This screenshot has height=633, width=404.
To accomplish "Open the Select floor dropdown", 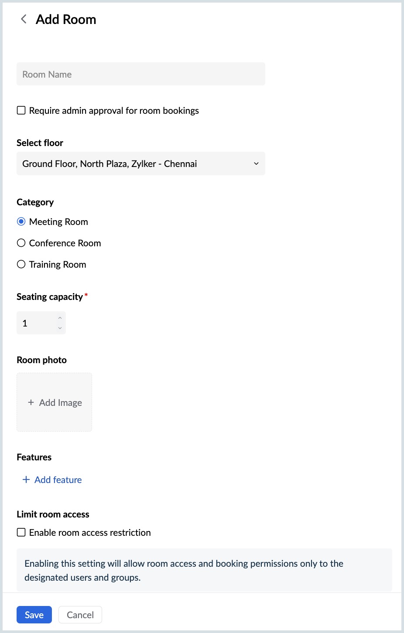I will pos(140,163).
